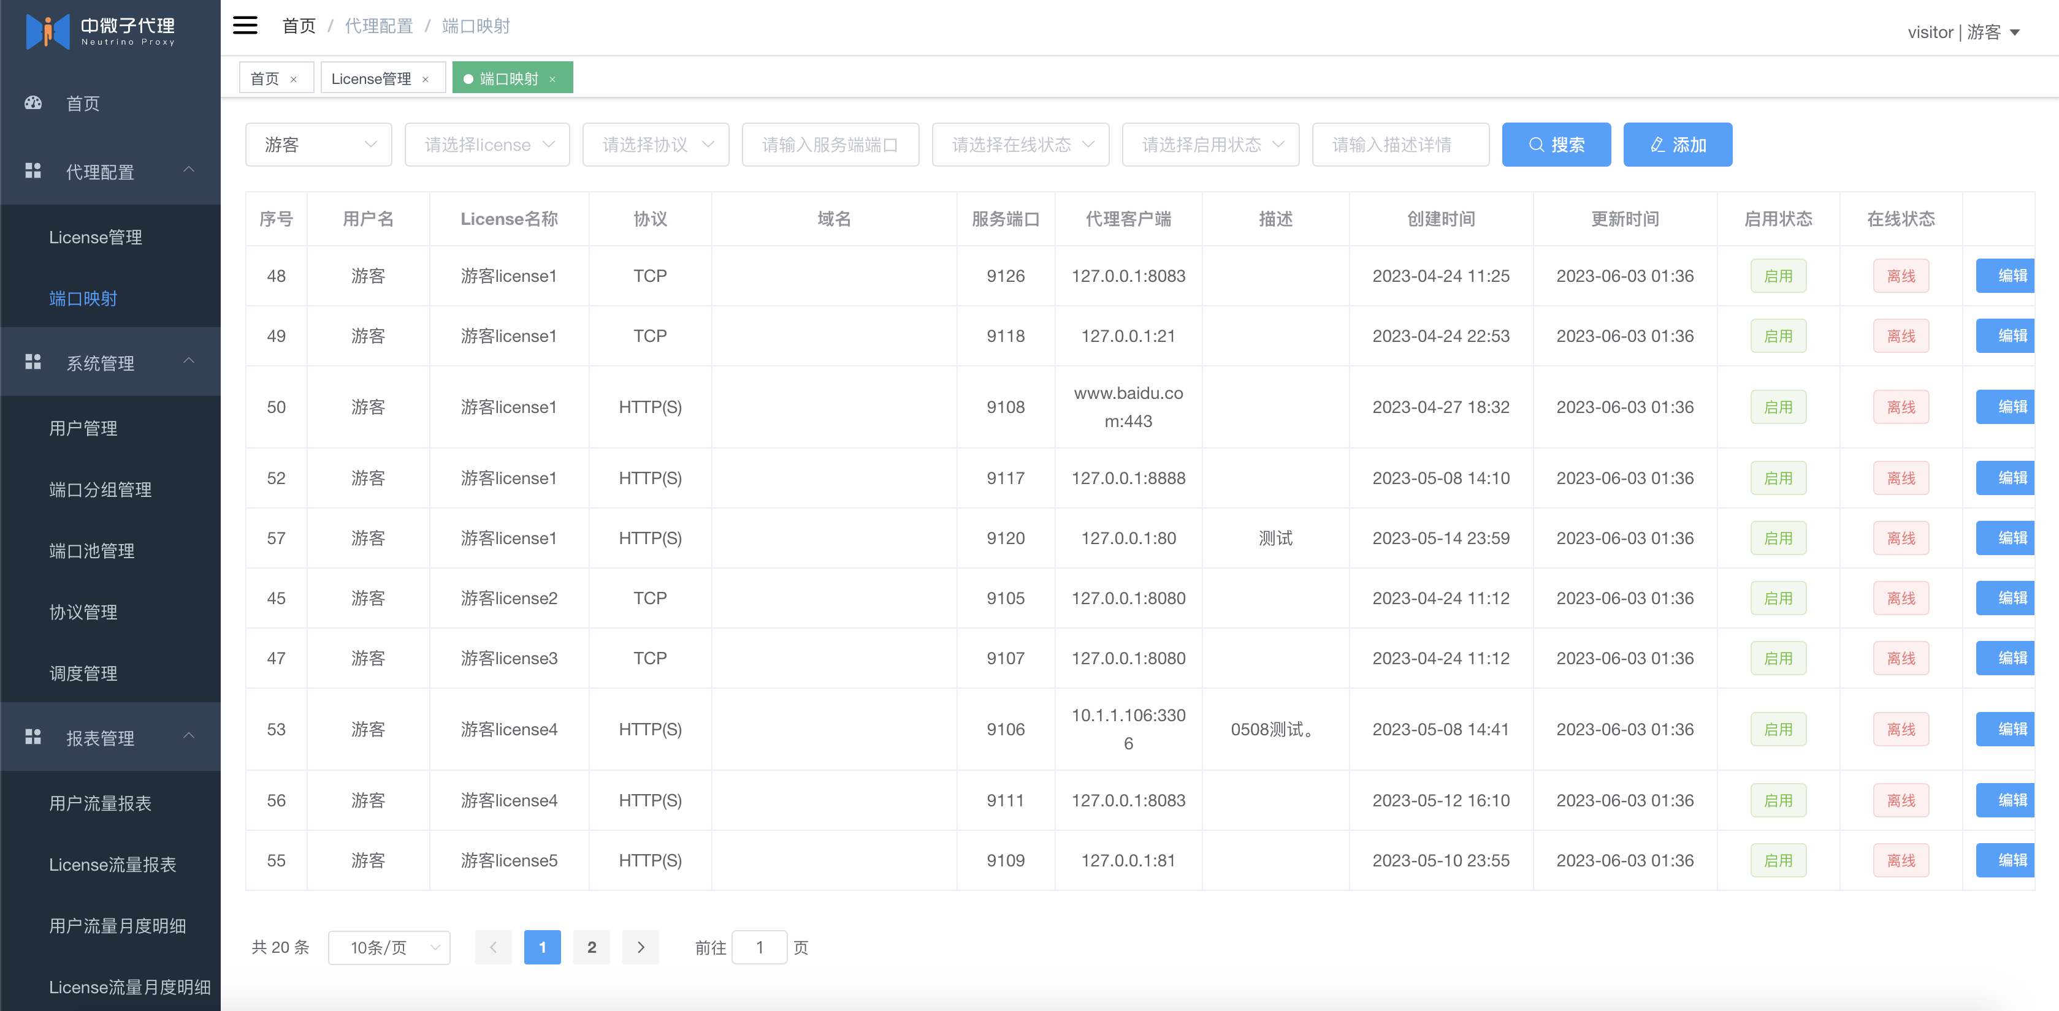Click the grid icon beside 报表管理
Screen dimensions: 2059x1011
[32, 737]
